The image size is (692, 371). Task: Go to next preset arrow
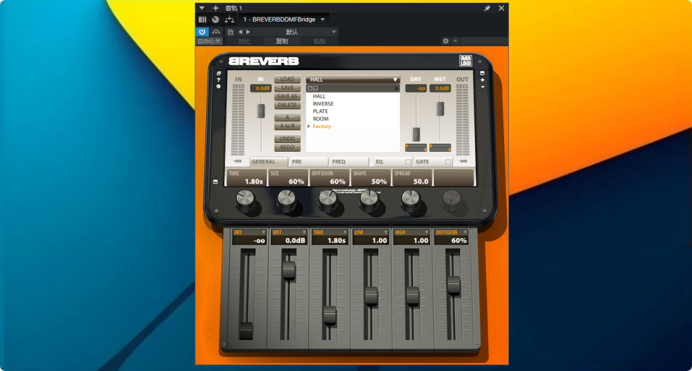point(248,32)
